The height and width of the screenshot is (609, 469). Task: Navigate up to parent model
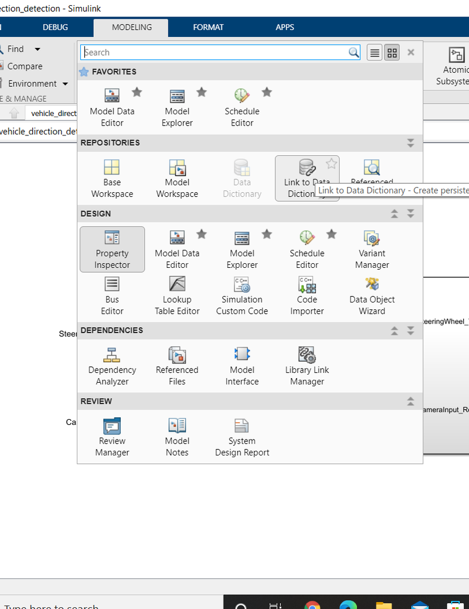point(14,113)
